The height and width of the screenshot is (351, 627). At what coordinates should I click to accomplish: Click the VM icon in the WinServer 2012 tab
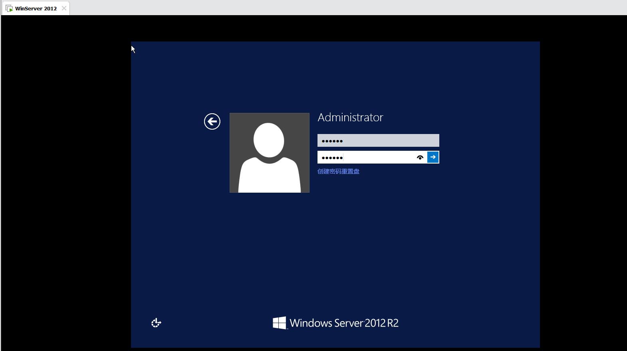click(x=9, y=8)
